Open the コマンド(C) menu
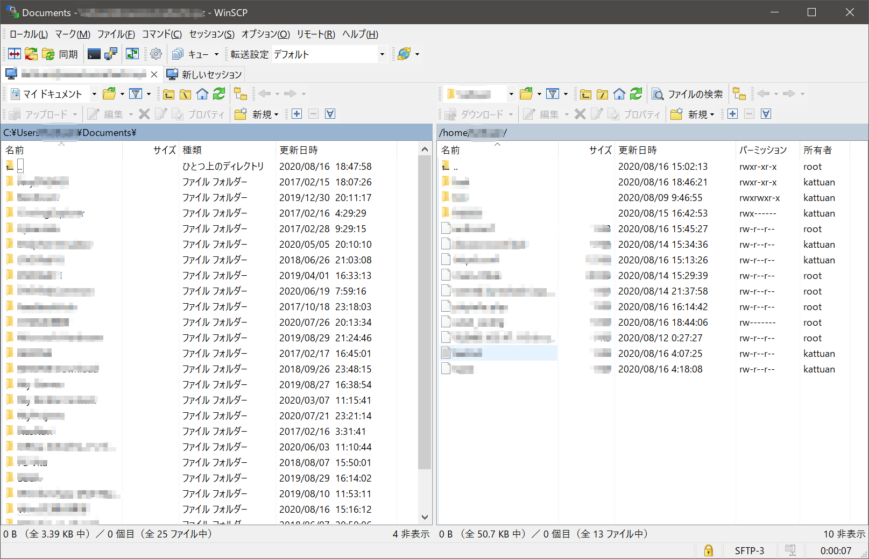This screenshot has width=869, height=559. tap(162, 34)
